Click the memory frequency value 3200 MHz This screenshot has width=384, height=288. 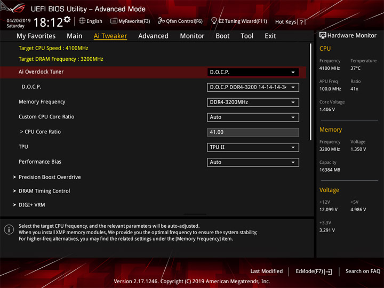point(330,149)
